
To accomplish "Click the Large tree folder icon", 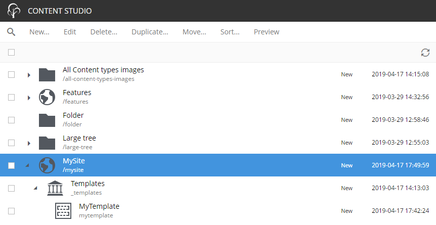I will click(x=47, y=143).
